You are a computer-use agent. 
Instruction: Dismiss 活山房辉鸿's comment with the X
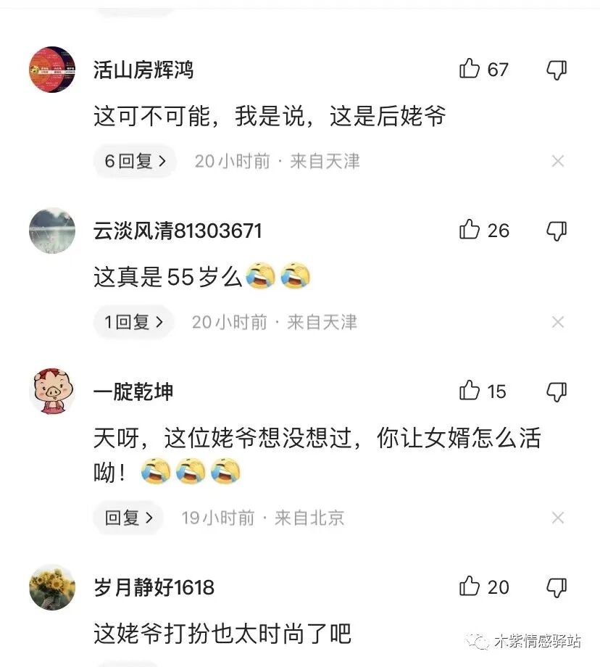point(558,161)
